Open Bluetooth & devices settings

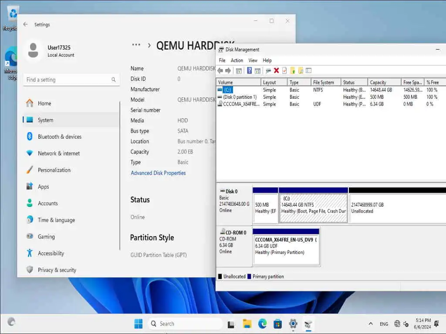(71, 137)
